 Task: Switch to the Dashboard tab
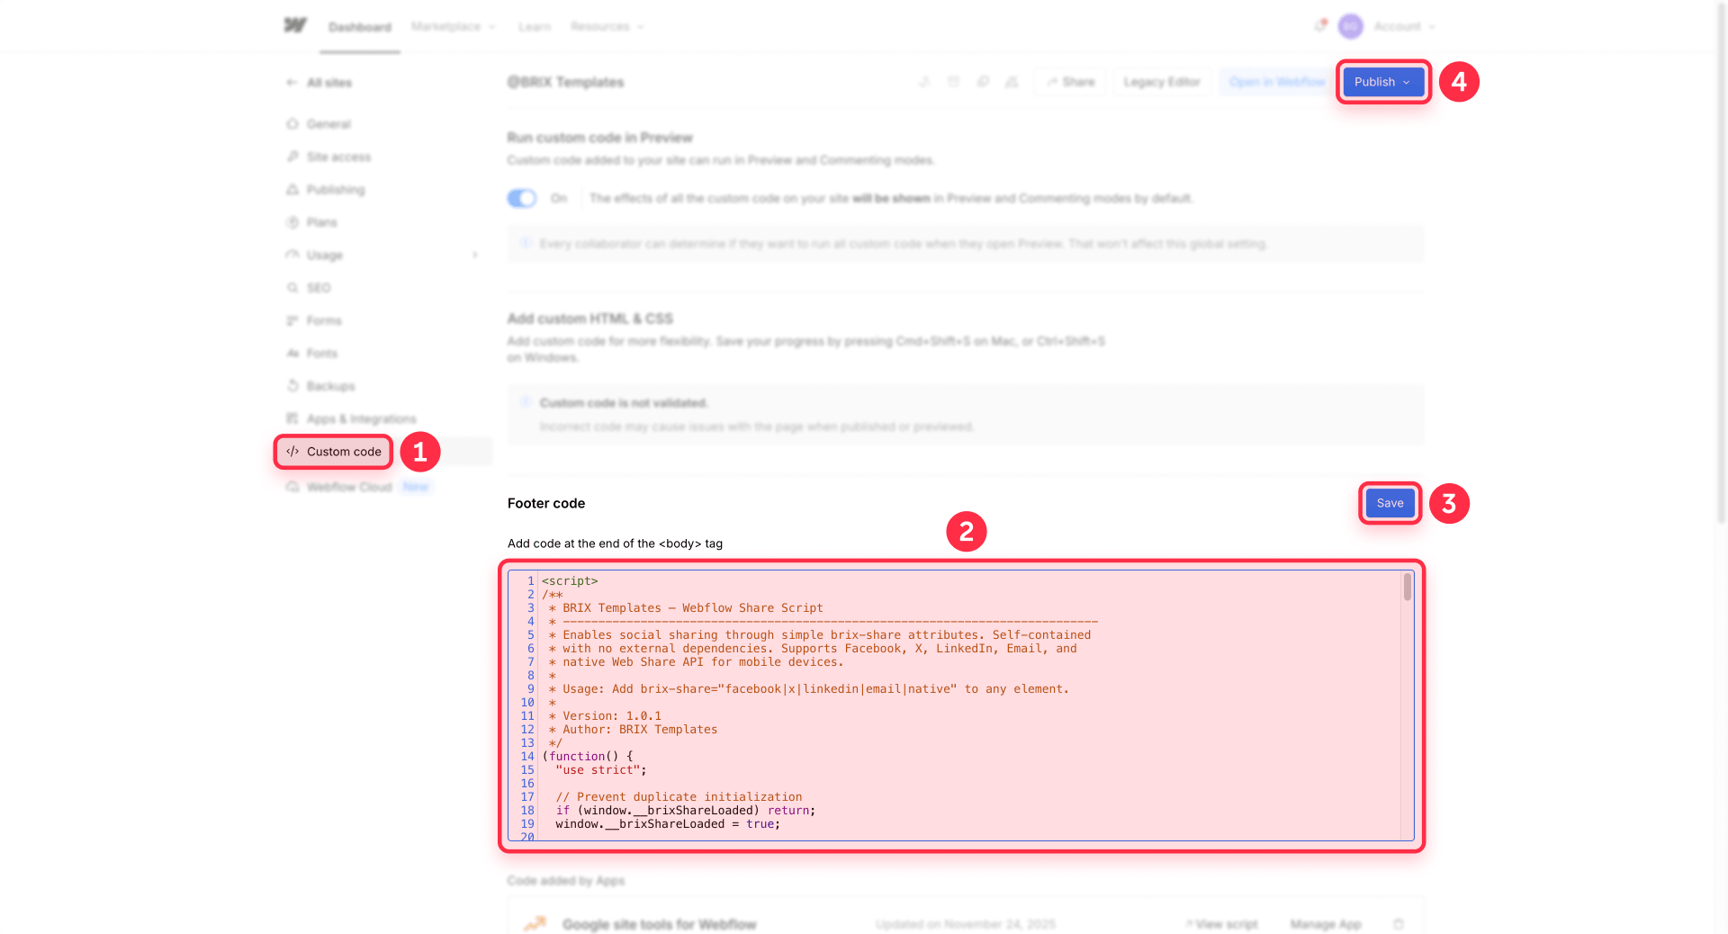coord(359,26)
